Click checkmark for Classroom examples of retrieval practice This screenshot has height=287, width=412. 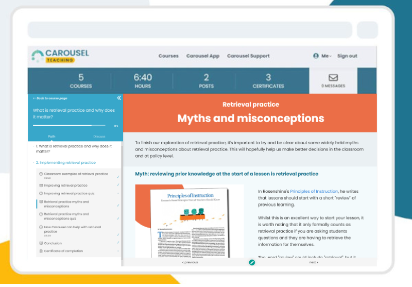click(118, 176)
